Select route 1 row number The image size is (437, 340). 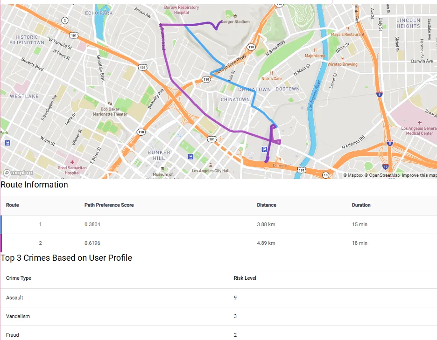41,224
